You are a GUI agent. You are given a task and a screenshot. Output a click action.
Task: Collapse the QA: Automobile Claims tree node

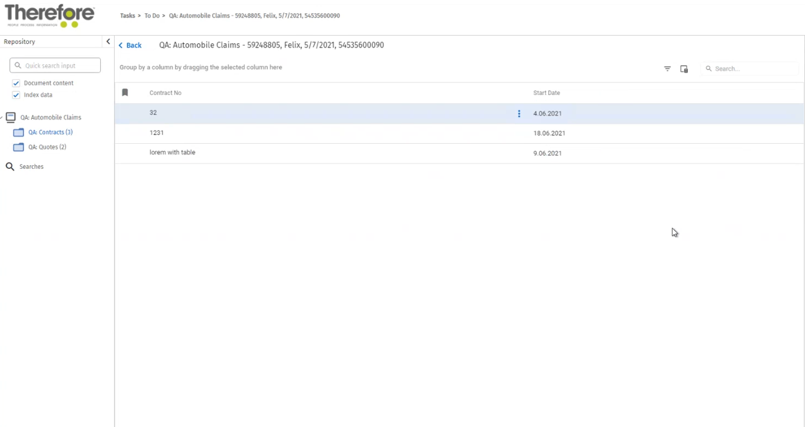2,118
